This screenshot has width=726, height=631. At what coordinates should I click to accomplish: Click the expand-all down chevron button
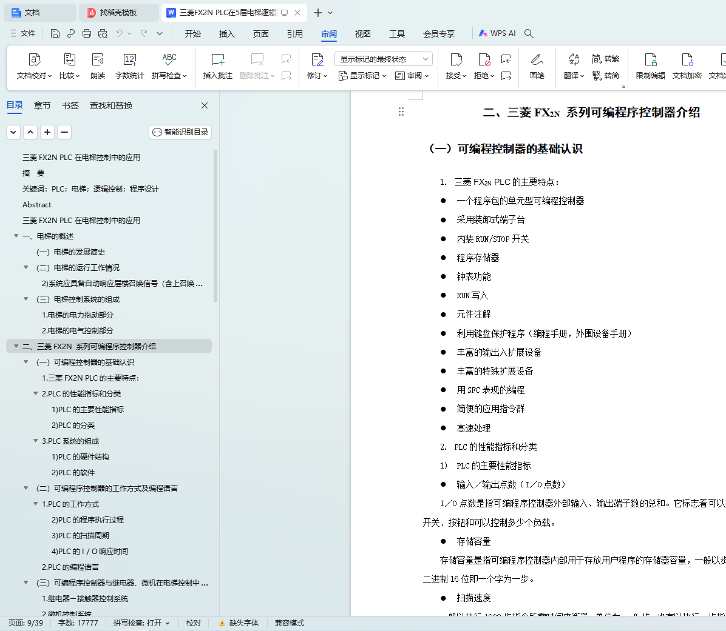point(13,132)
